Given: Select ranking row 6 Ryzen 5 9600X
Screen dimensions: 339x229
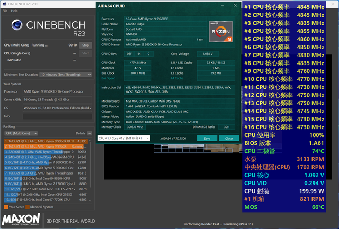Looking at the screenshot, I should tap(46, 168).
